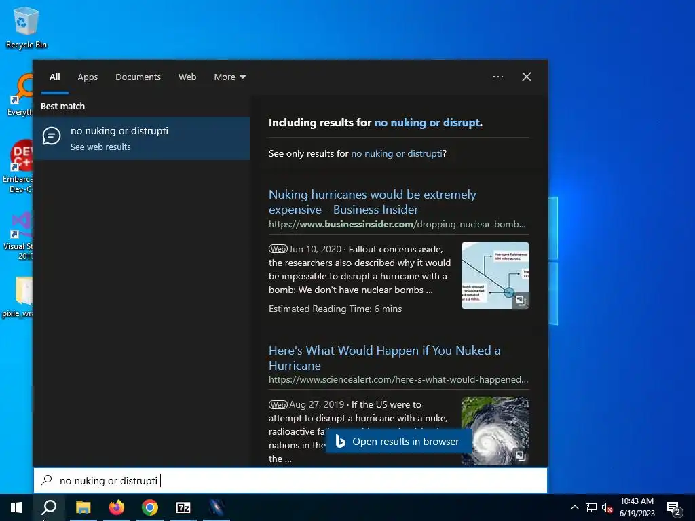Open the search panel options ellipsis
Screen dimensions: 695x521
coord(498,77)
